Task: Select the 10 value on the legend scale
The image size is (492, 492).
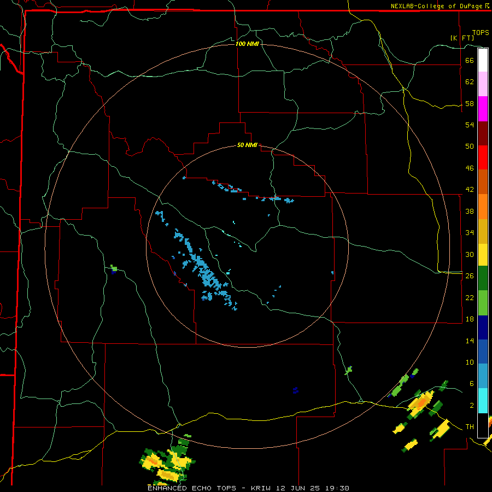Action: click(x=470, y=362)
